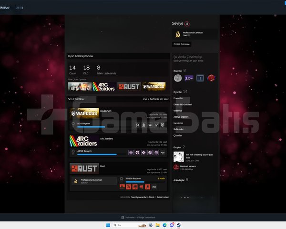The height and width of the screenshot is (229, 286).
Task: Open the Steam taskbar icon
Action: [179, 225]
